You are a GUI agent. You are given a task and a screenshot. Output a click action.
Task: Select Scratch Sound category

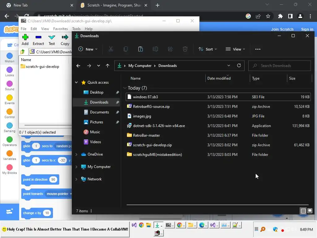coord(10,86)
